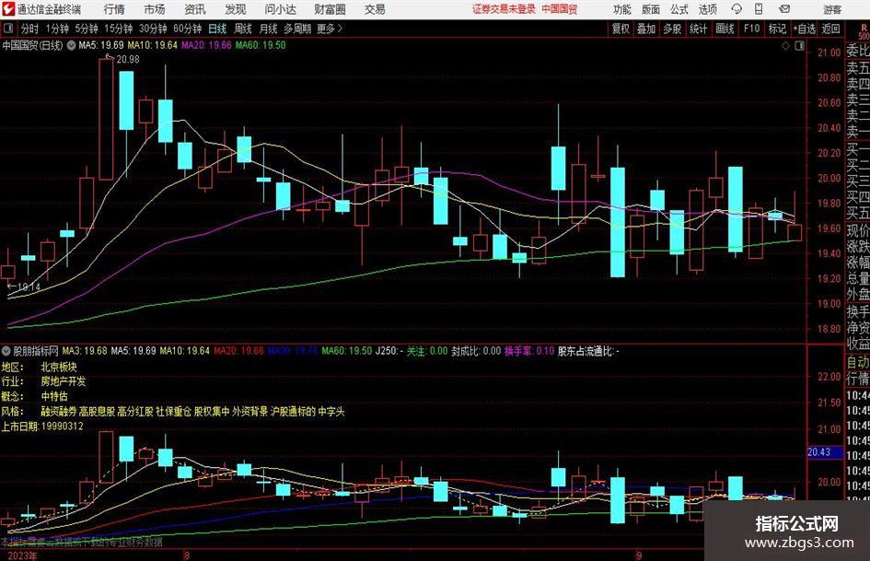Click the 标记 mark button
Image resolution: width=870 pixels, height=561 pixels.
(777, 29)
